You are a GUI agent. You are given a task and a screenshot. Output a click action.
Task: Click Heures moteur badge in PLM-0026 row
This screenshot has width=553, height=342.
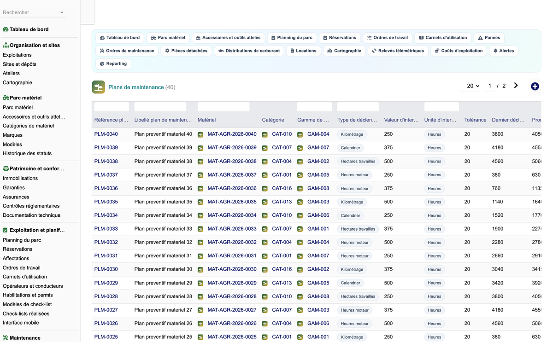[x=355, y=324]
